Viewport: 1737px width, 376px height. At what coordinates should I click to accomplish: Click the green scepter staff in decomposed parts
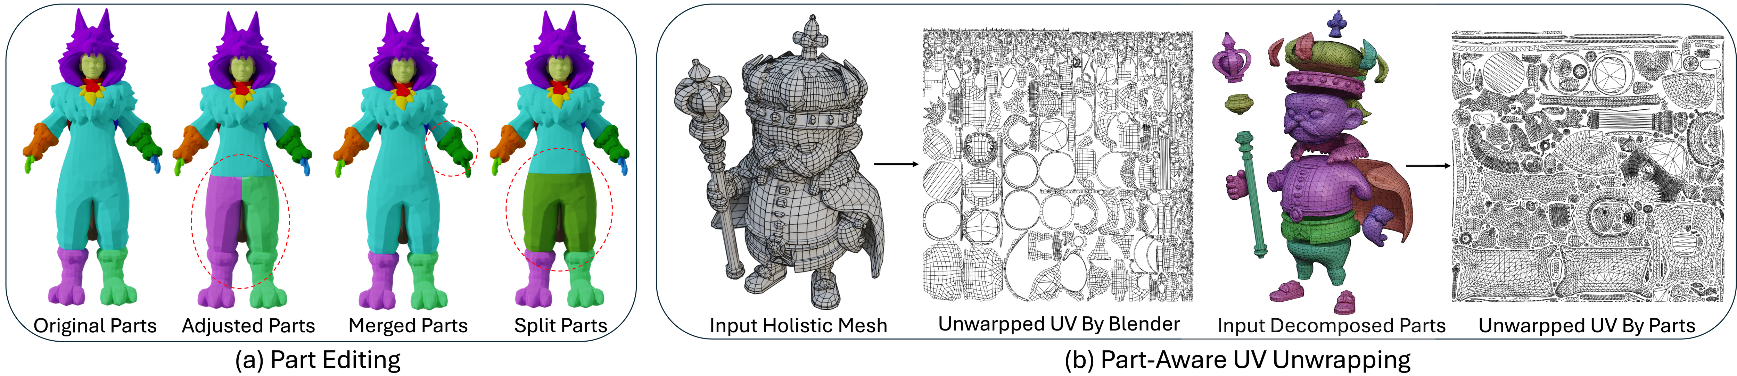pos(1251,195)
